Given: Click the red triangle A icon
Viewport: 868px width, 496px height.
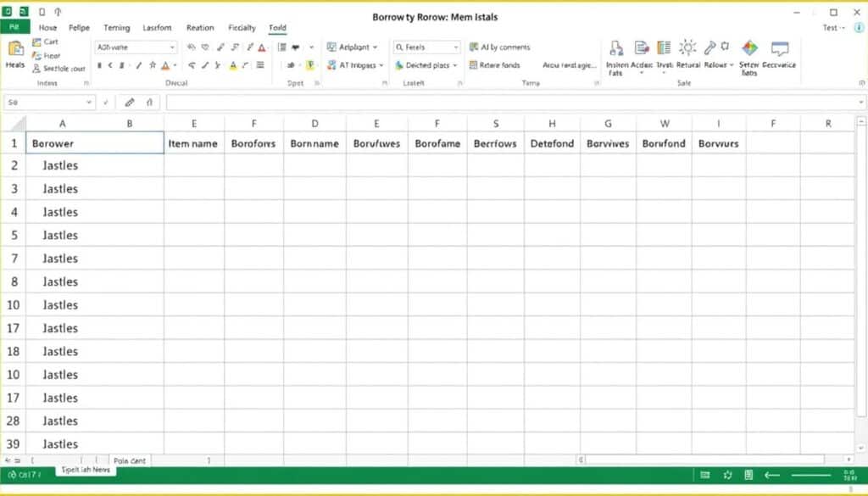Looking at the screenshot, I should (262, 47).
